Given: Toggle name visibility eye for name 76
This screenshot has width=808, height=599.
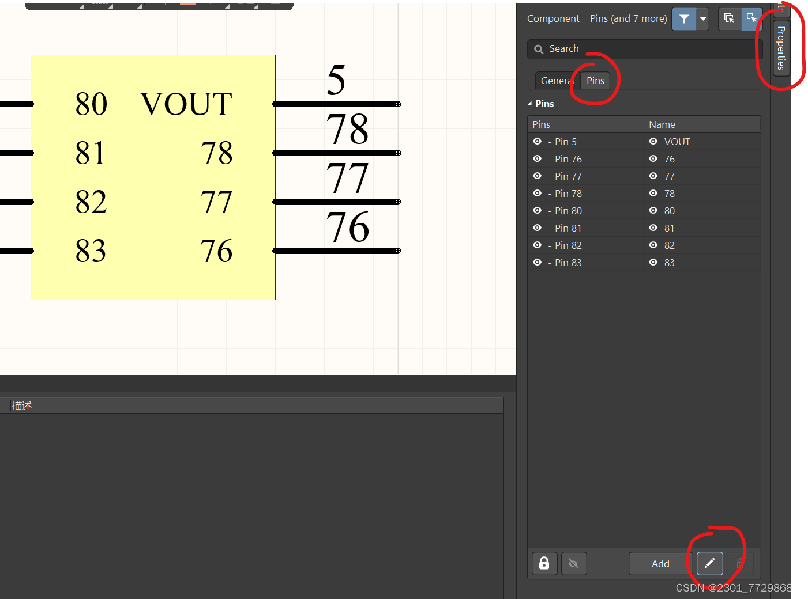Looking at the screenshot, I should (653, 159).
